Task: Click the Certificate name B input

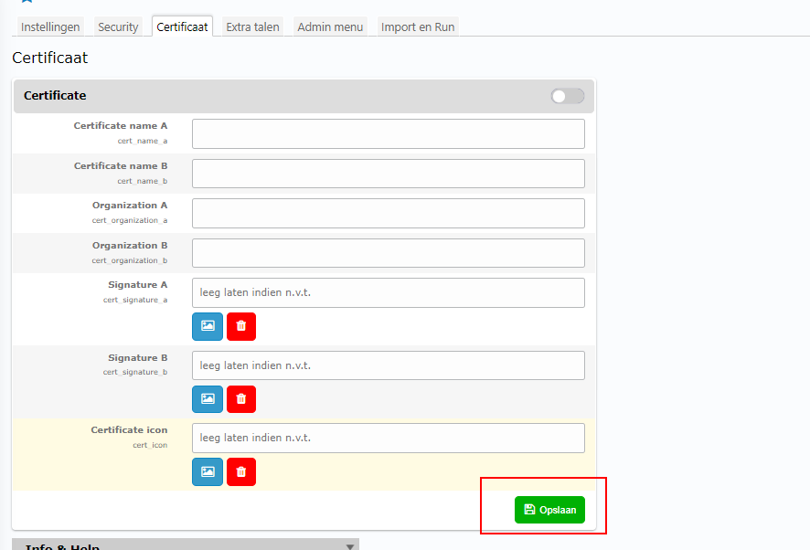Action: tap(388, 174)
